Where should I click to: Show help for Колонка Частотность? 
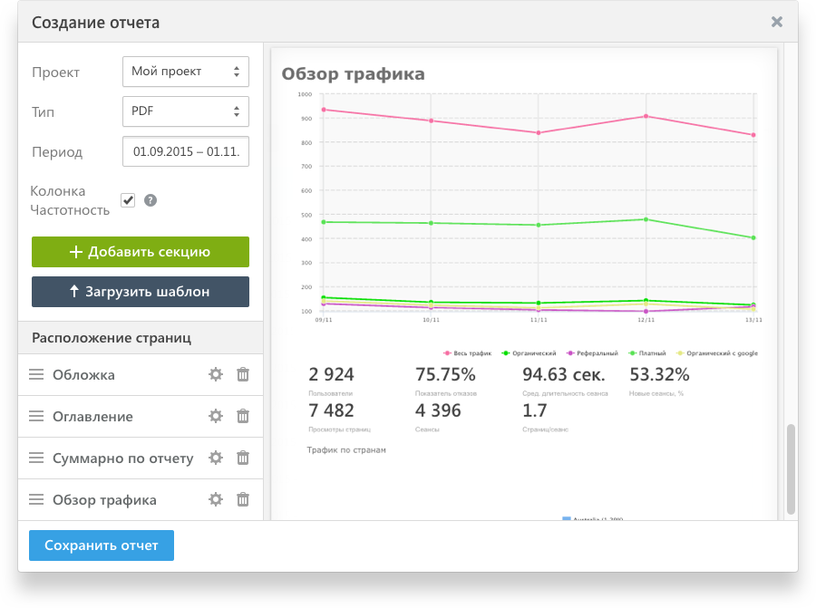151,200
